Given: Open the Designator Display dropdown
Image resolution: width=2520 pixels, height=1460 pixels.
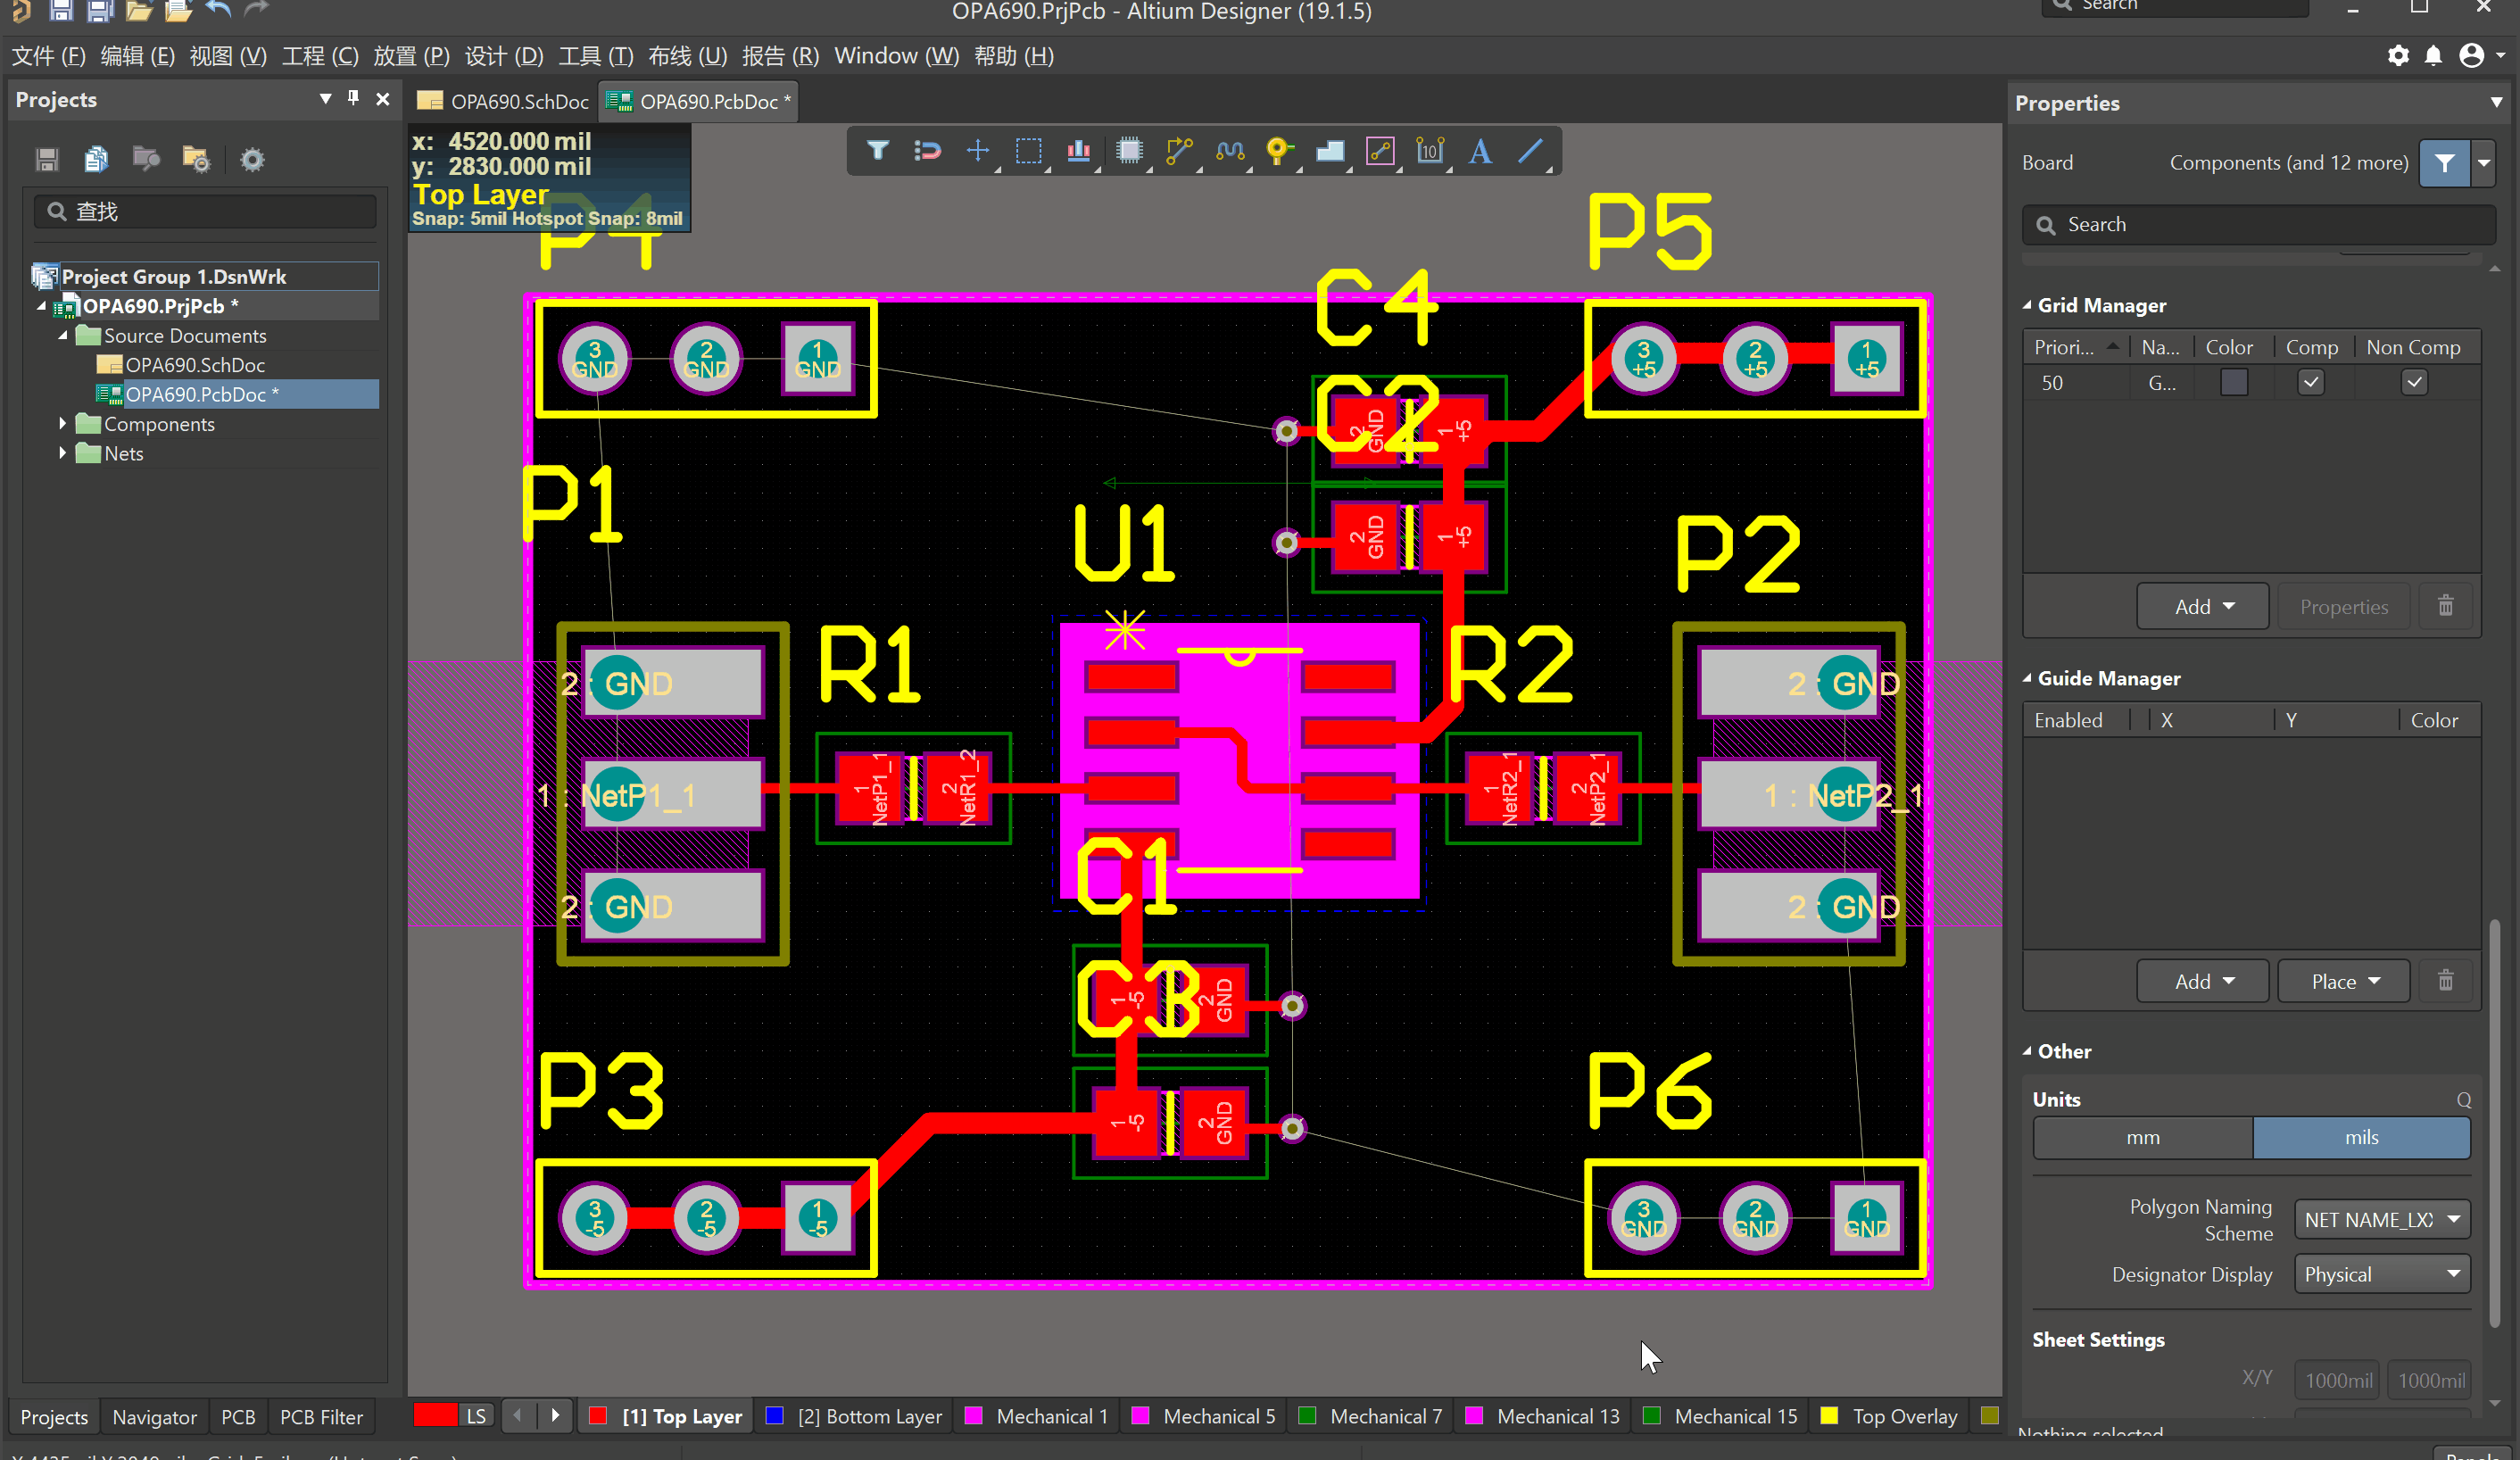Looking at the screenshot, I should click(x=2381, y=1274).
